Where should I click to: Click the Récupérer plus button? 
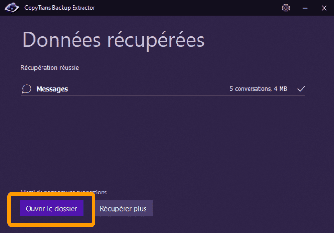point(123,208)
